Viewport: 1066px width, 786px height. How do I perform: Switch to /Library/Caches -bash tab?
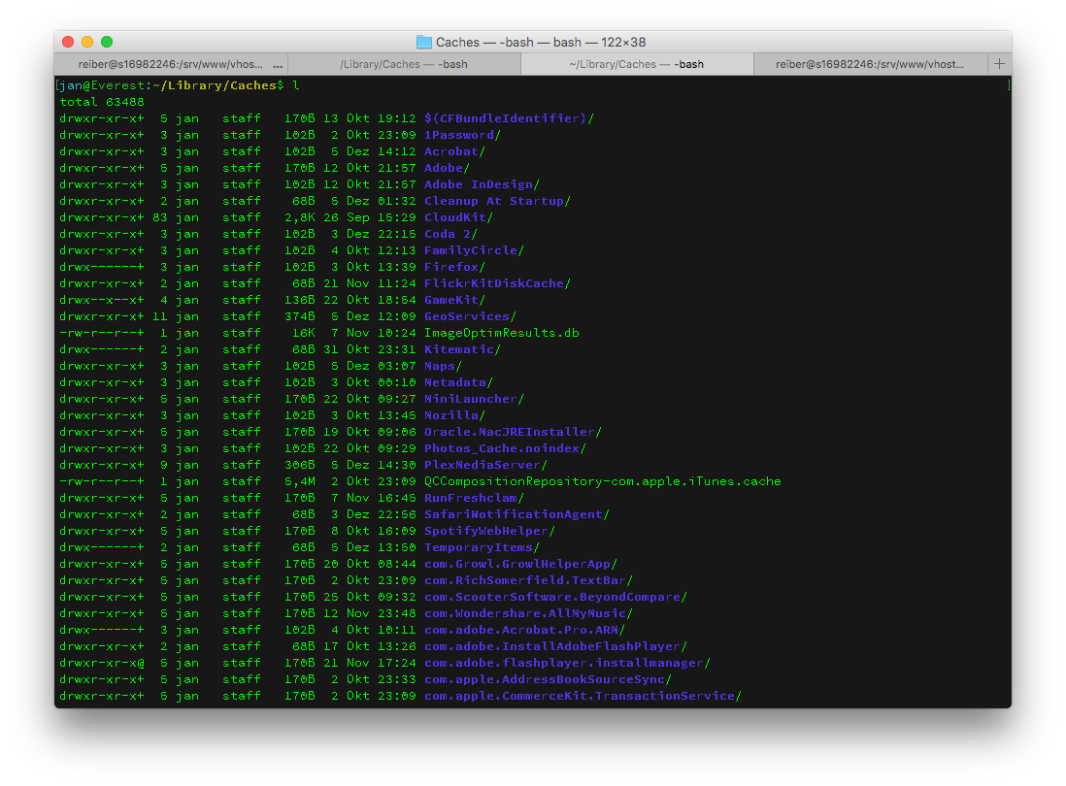[x=404, y=64]
